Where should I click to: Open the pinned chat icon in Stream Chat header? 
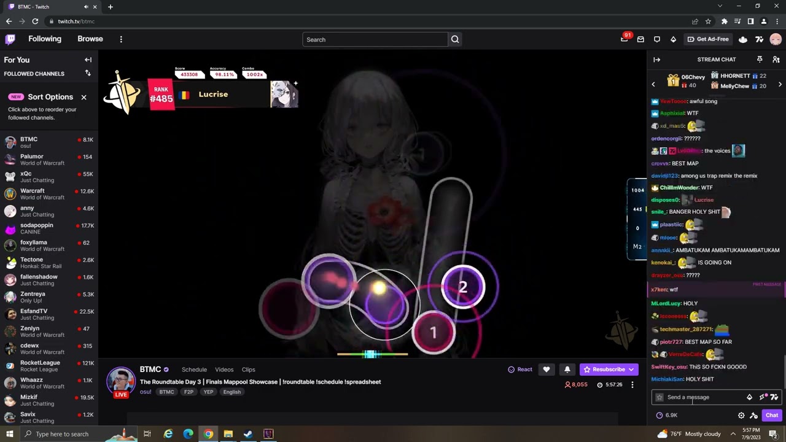click(x=760, y=60)
